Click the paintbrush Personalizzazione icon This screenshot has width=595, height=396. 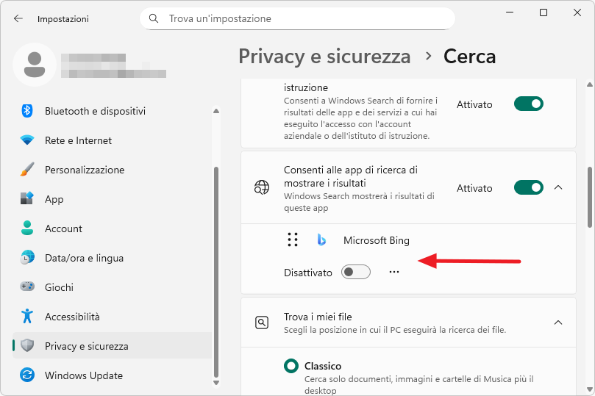click(x=27, y=170)
